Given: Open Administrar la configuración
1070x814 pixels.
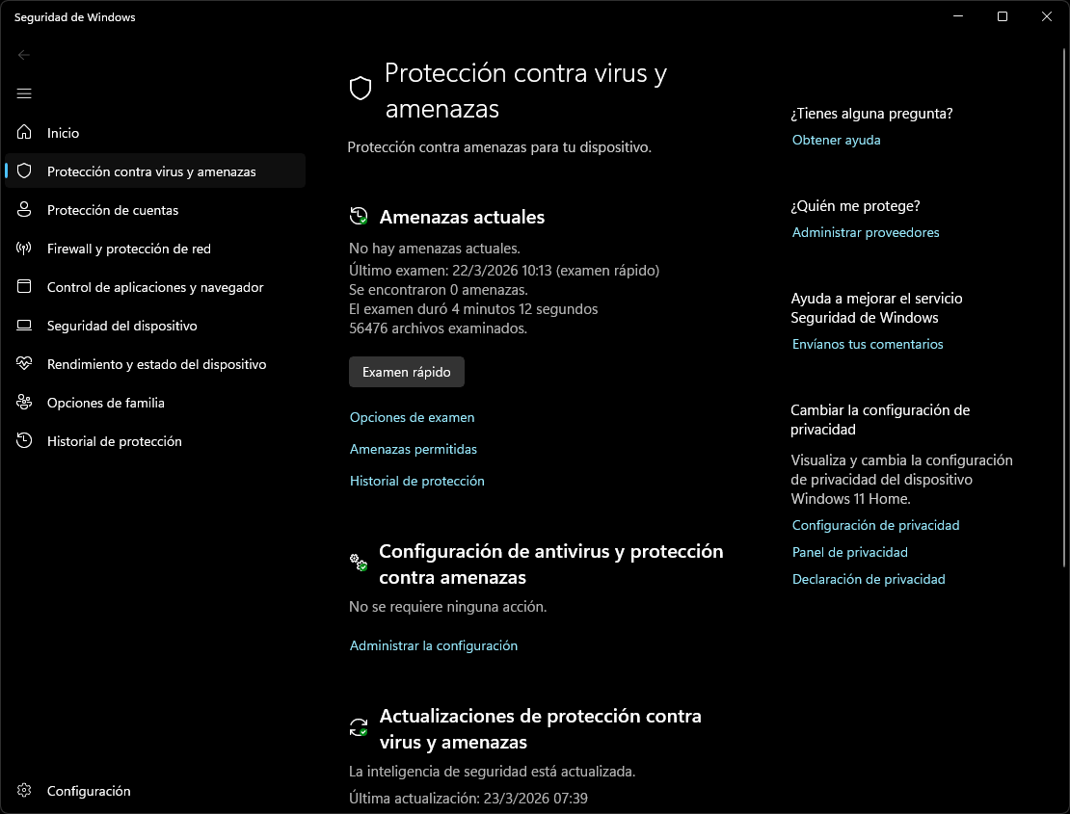Looking at the screenshot, I should click(433, 645).
